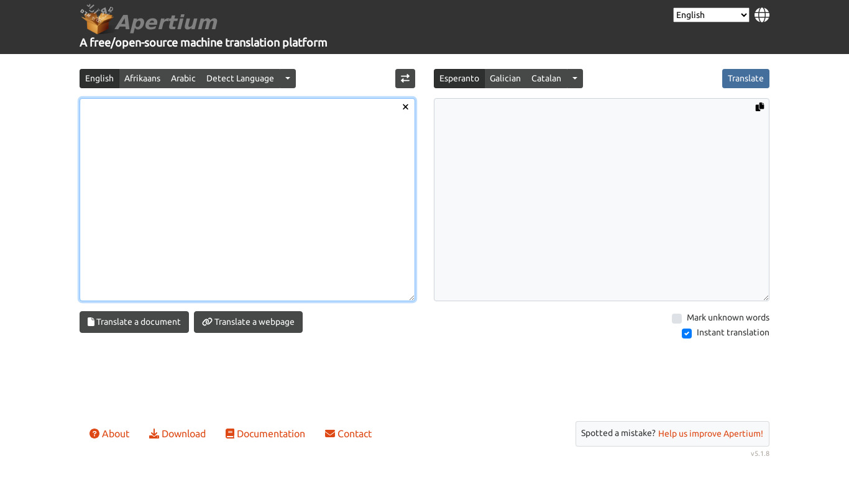Click version v5.1.8 text
849x477 pixels.
tap(760, 453)
